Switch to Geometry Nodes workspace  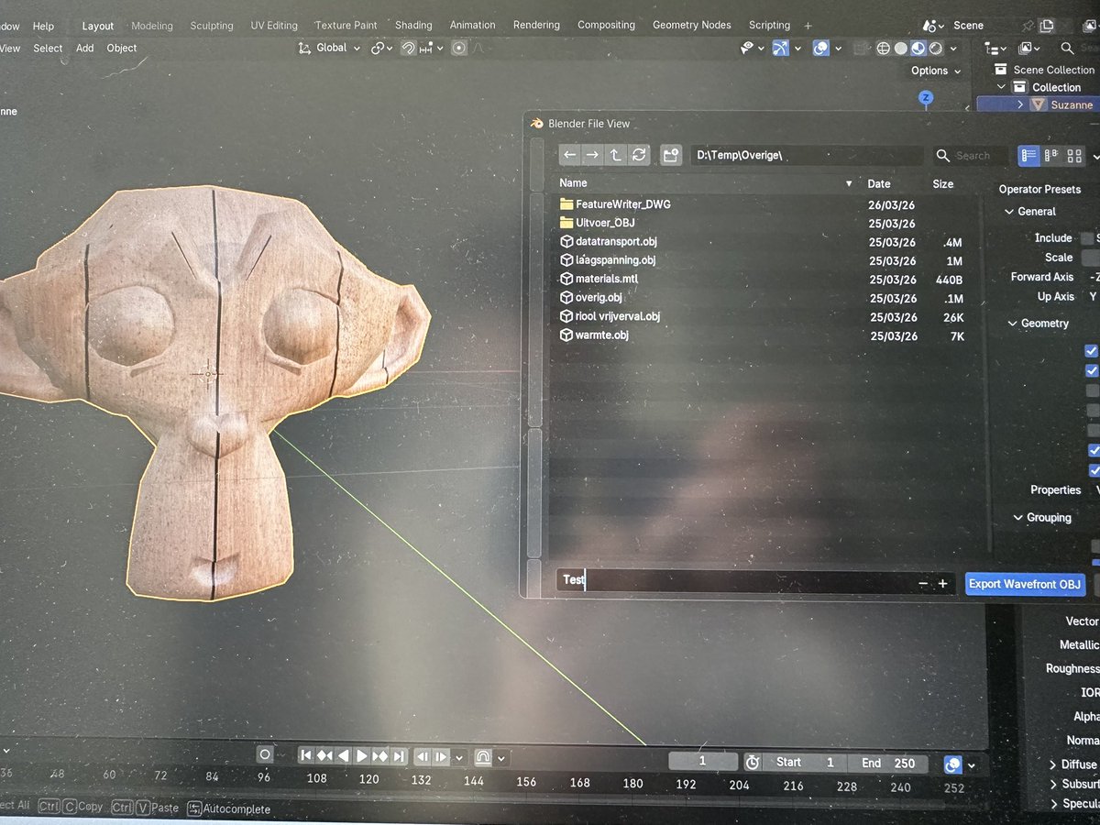[692, 25]
